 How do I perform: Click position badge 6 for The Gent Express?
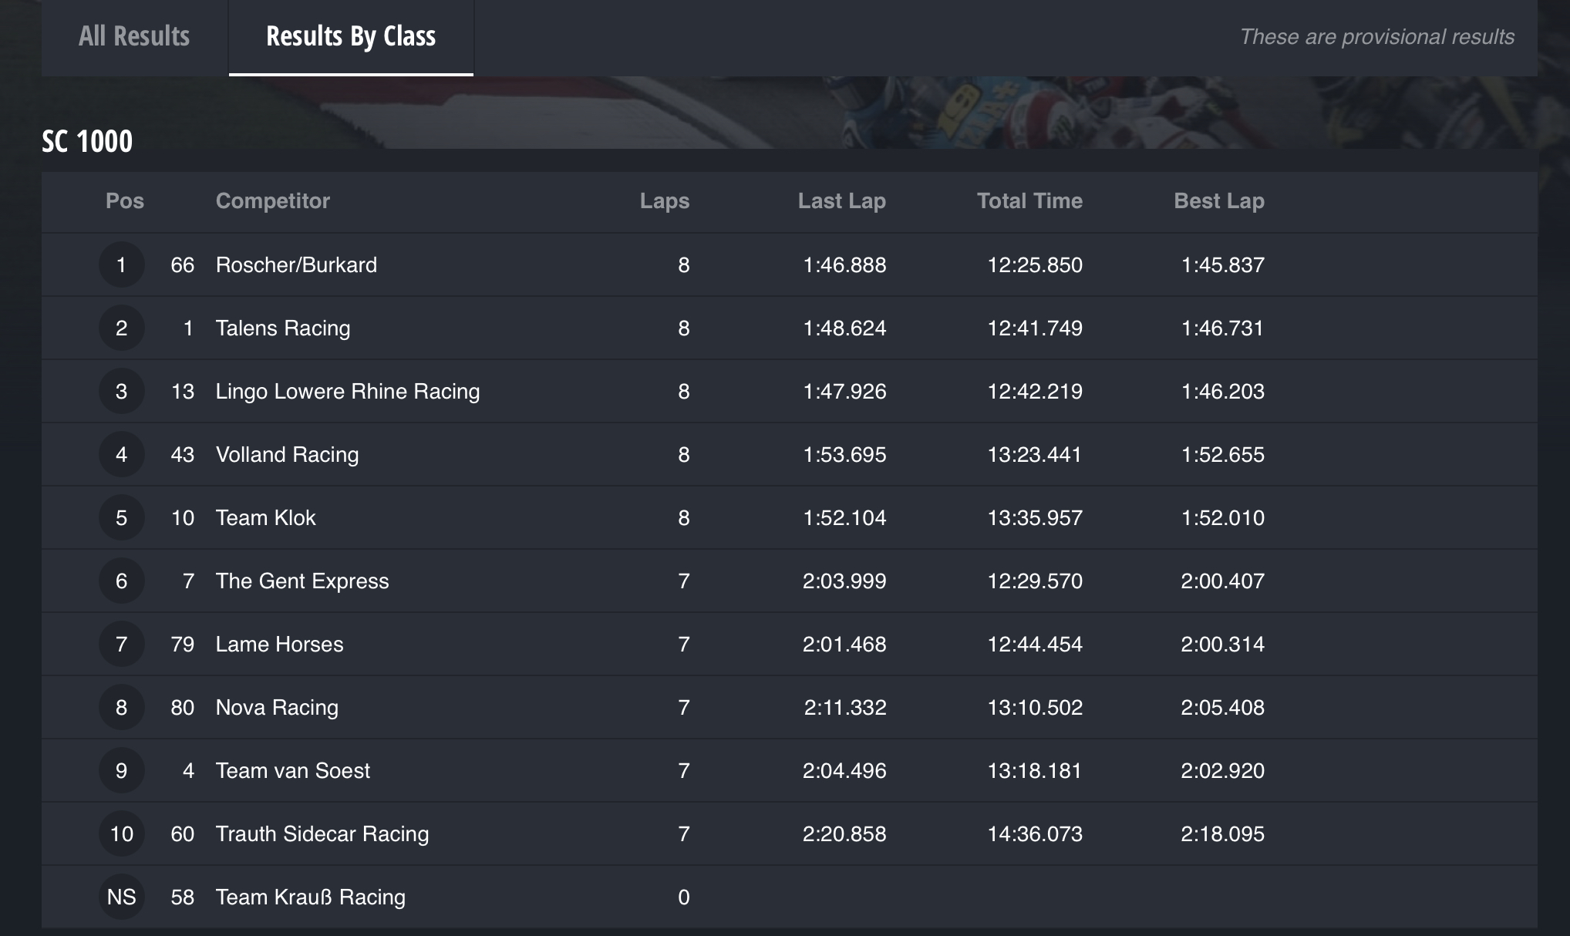[121, 581]
